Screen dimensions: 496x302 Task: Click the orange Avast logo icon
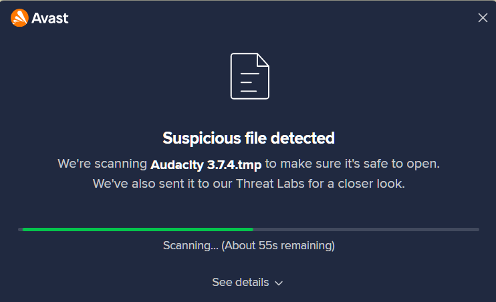[x=19, y=18]
